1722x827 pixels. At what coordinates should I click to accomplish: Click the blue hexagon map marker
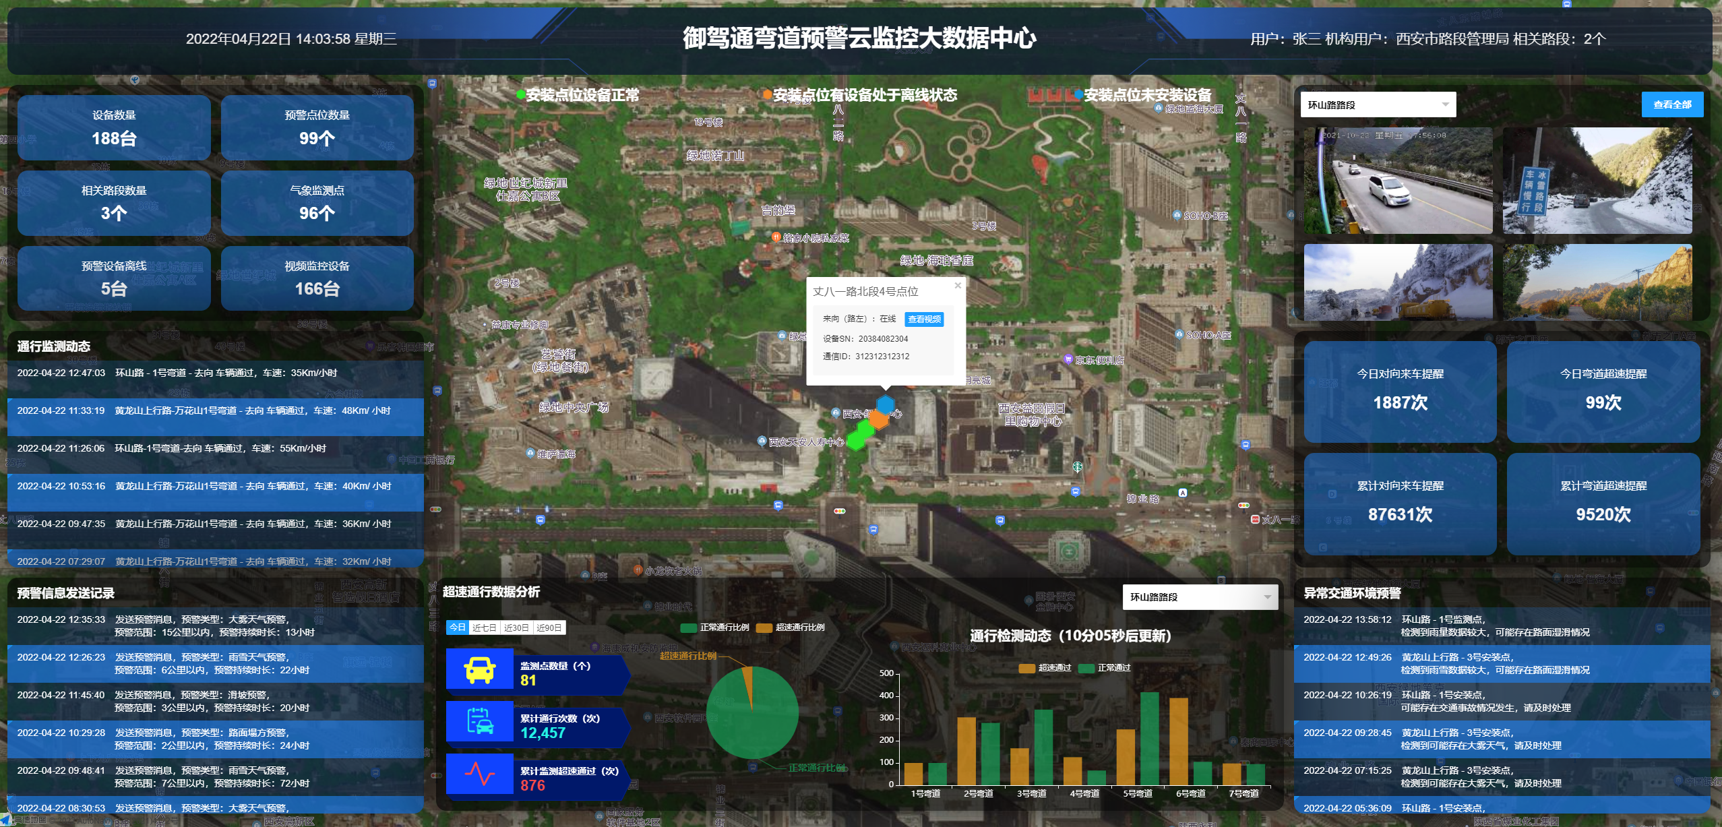(884, 404)
